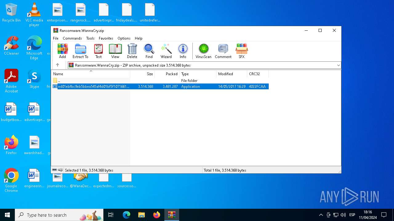This screenshot has height=221, width=394.
Task: Click the Extract To toolbar icon
Action: point(80,51)
